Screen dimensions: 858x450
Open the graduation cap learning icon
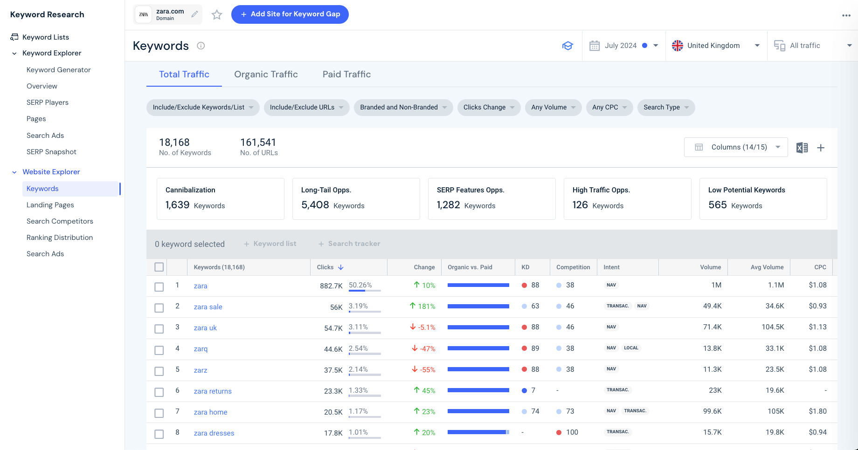pos(567,46)
